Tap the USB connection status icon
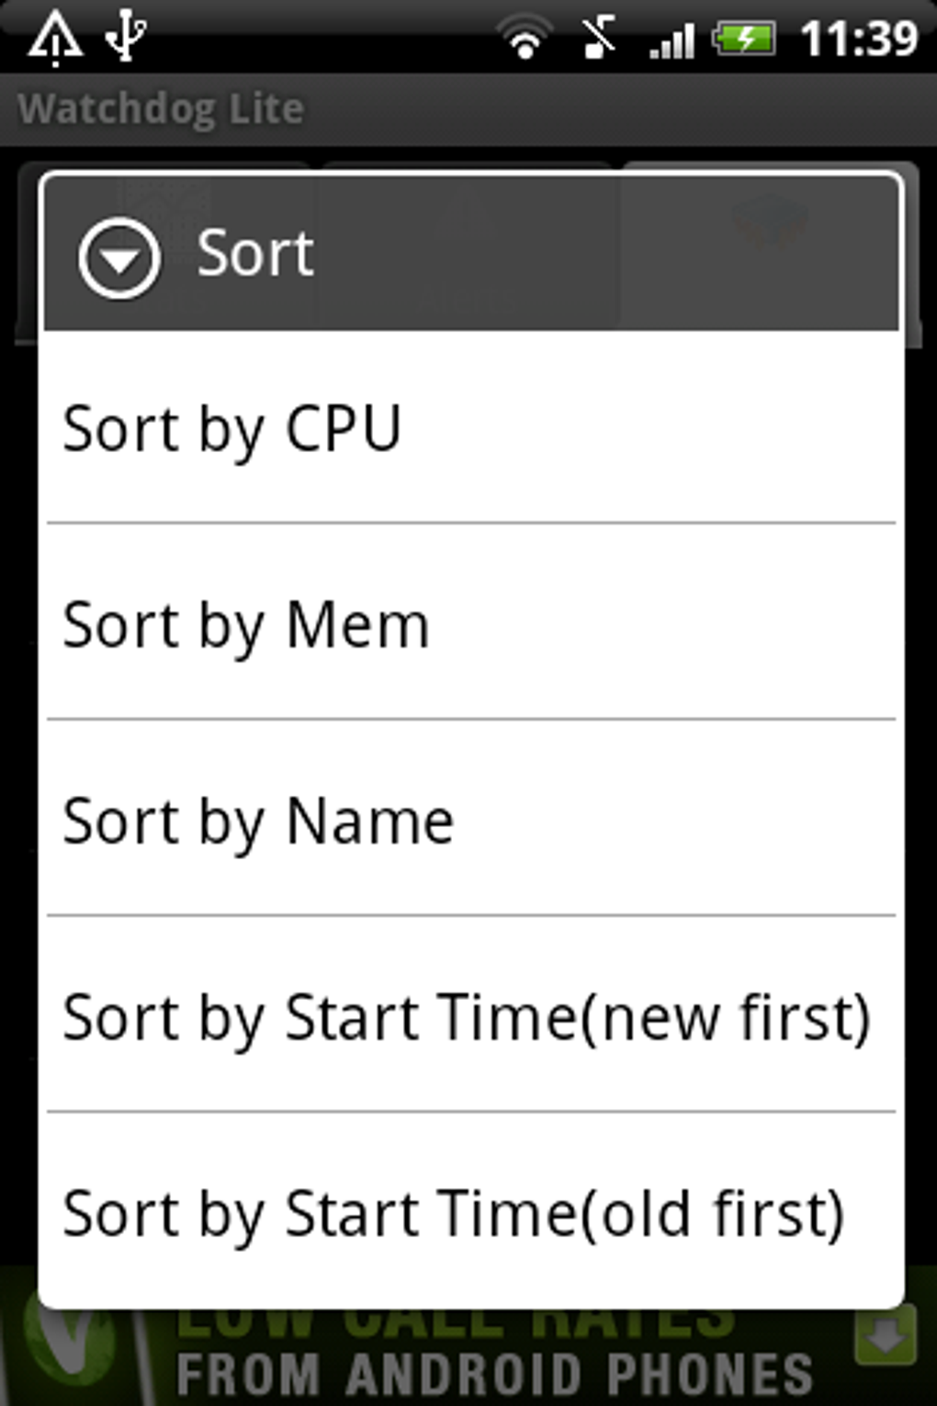 pos(125,37)
